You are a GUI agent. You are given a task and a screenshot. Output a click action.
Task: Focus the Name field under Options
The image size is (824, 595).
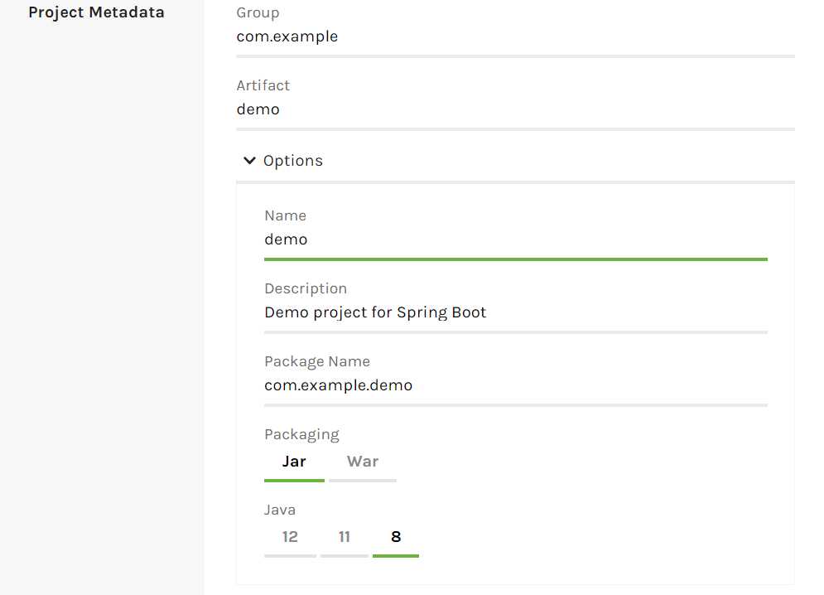516,239
